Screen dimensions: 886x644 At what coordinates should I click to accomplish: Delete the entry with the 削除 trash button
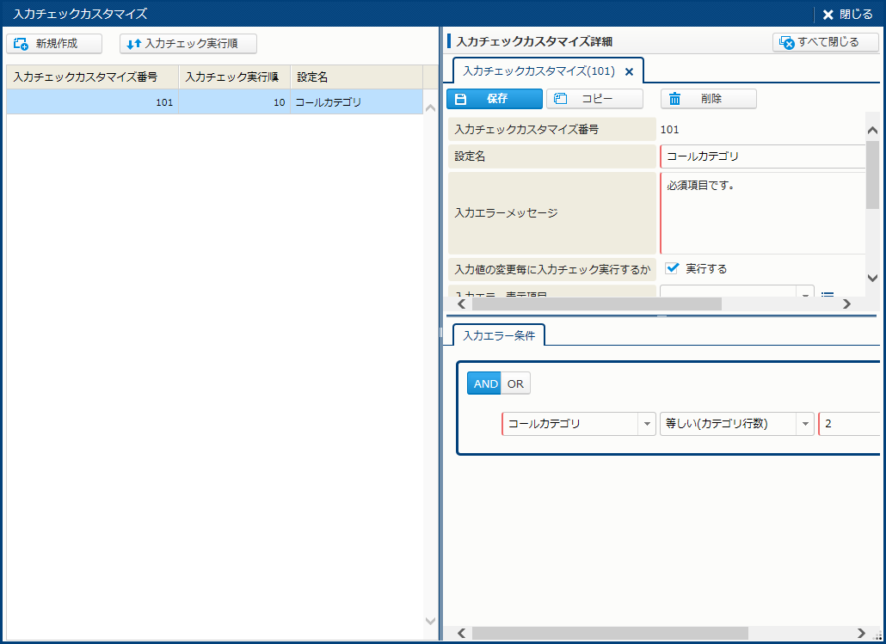(708, 99)
